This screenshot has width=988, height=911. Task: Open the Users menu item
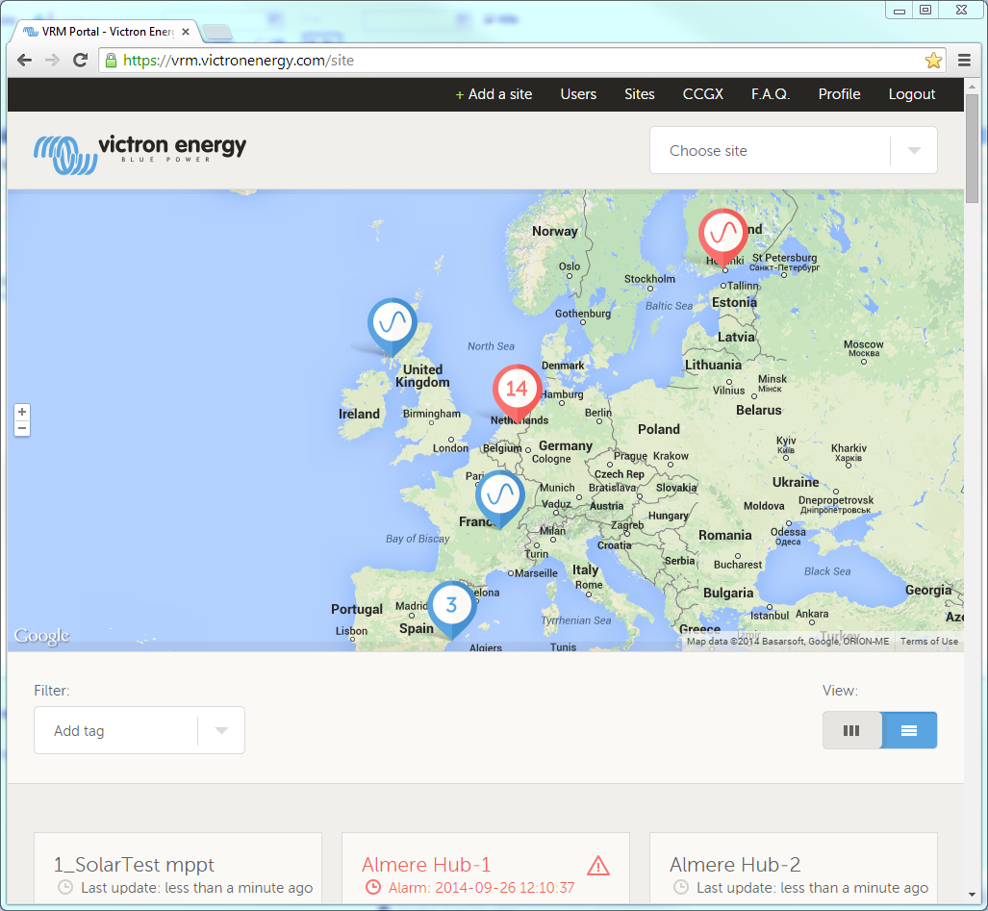[578, 94]
